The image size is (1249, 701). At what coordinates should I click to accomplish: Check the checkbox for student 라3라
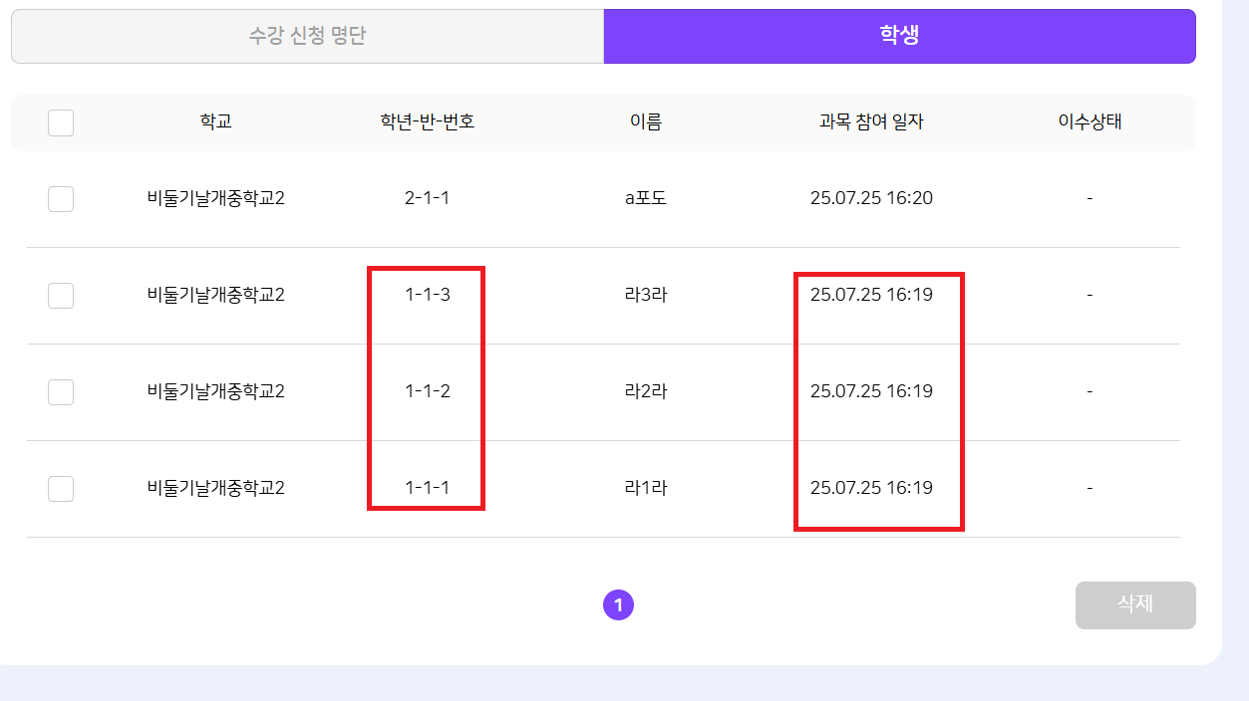pos(61,296)
